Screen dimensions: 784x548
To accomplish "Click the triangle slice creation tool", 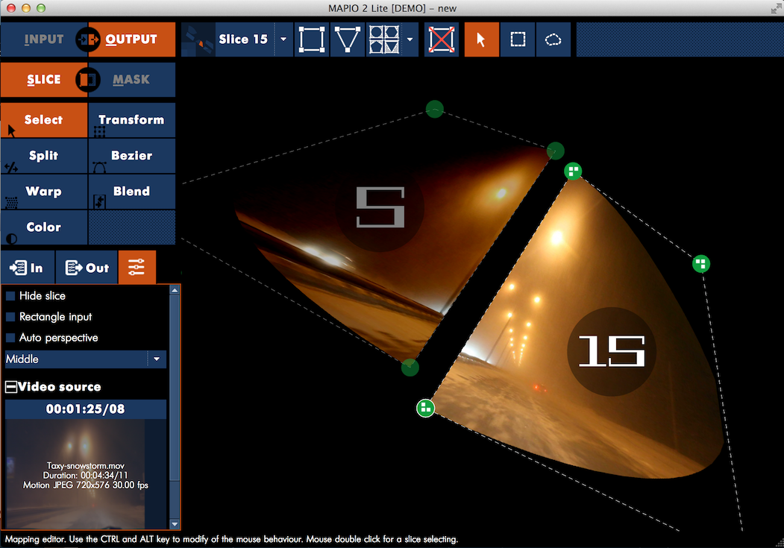I will (x=347, y=39).
